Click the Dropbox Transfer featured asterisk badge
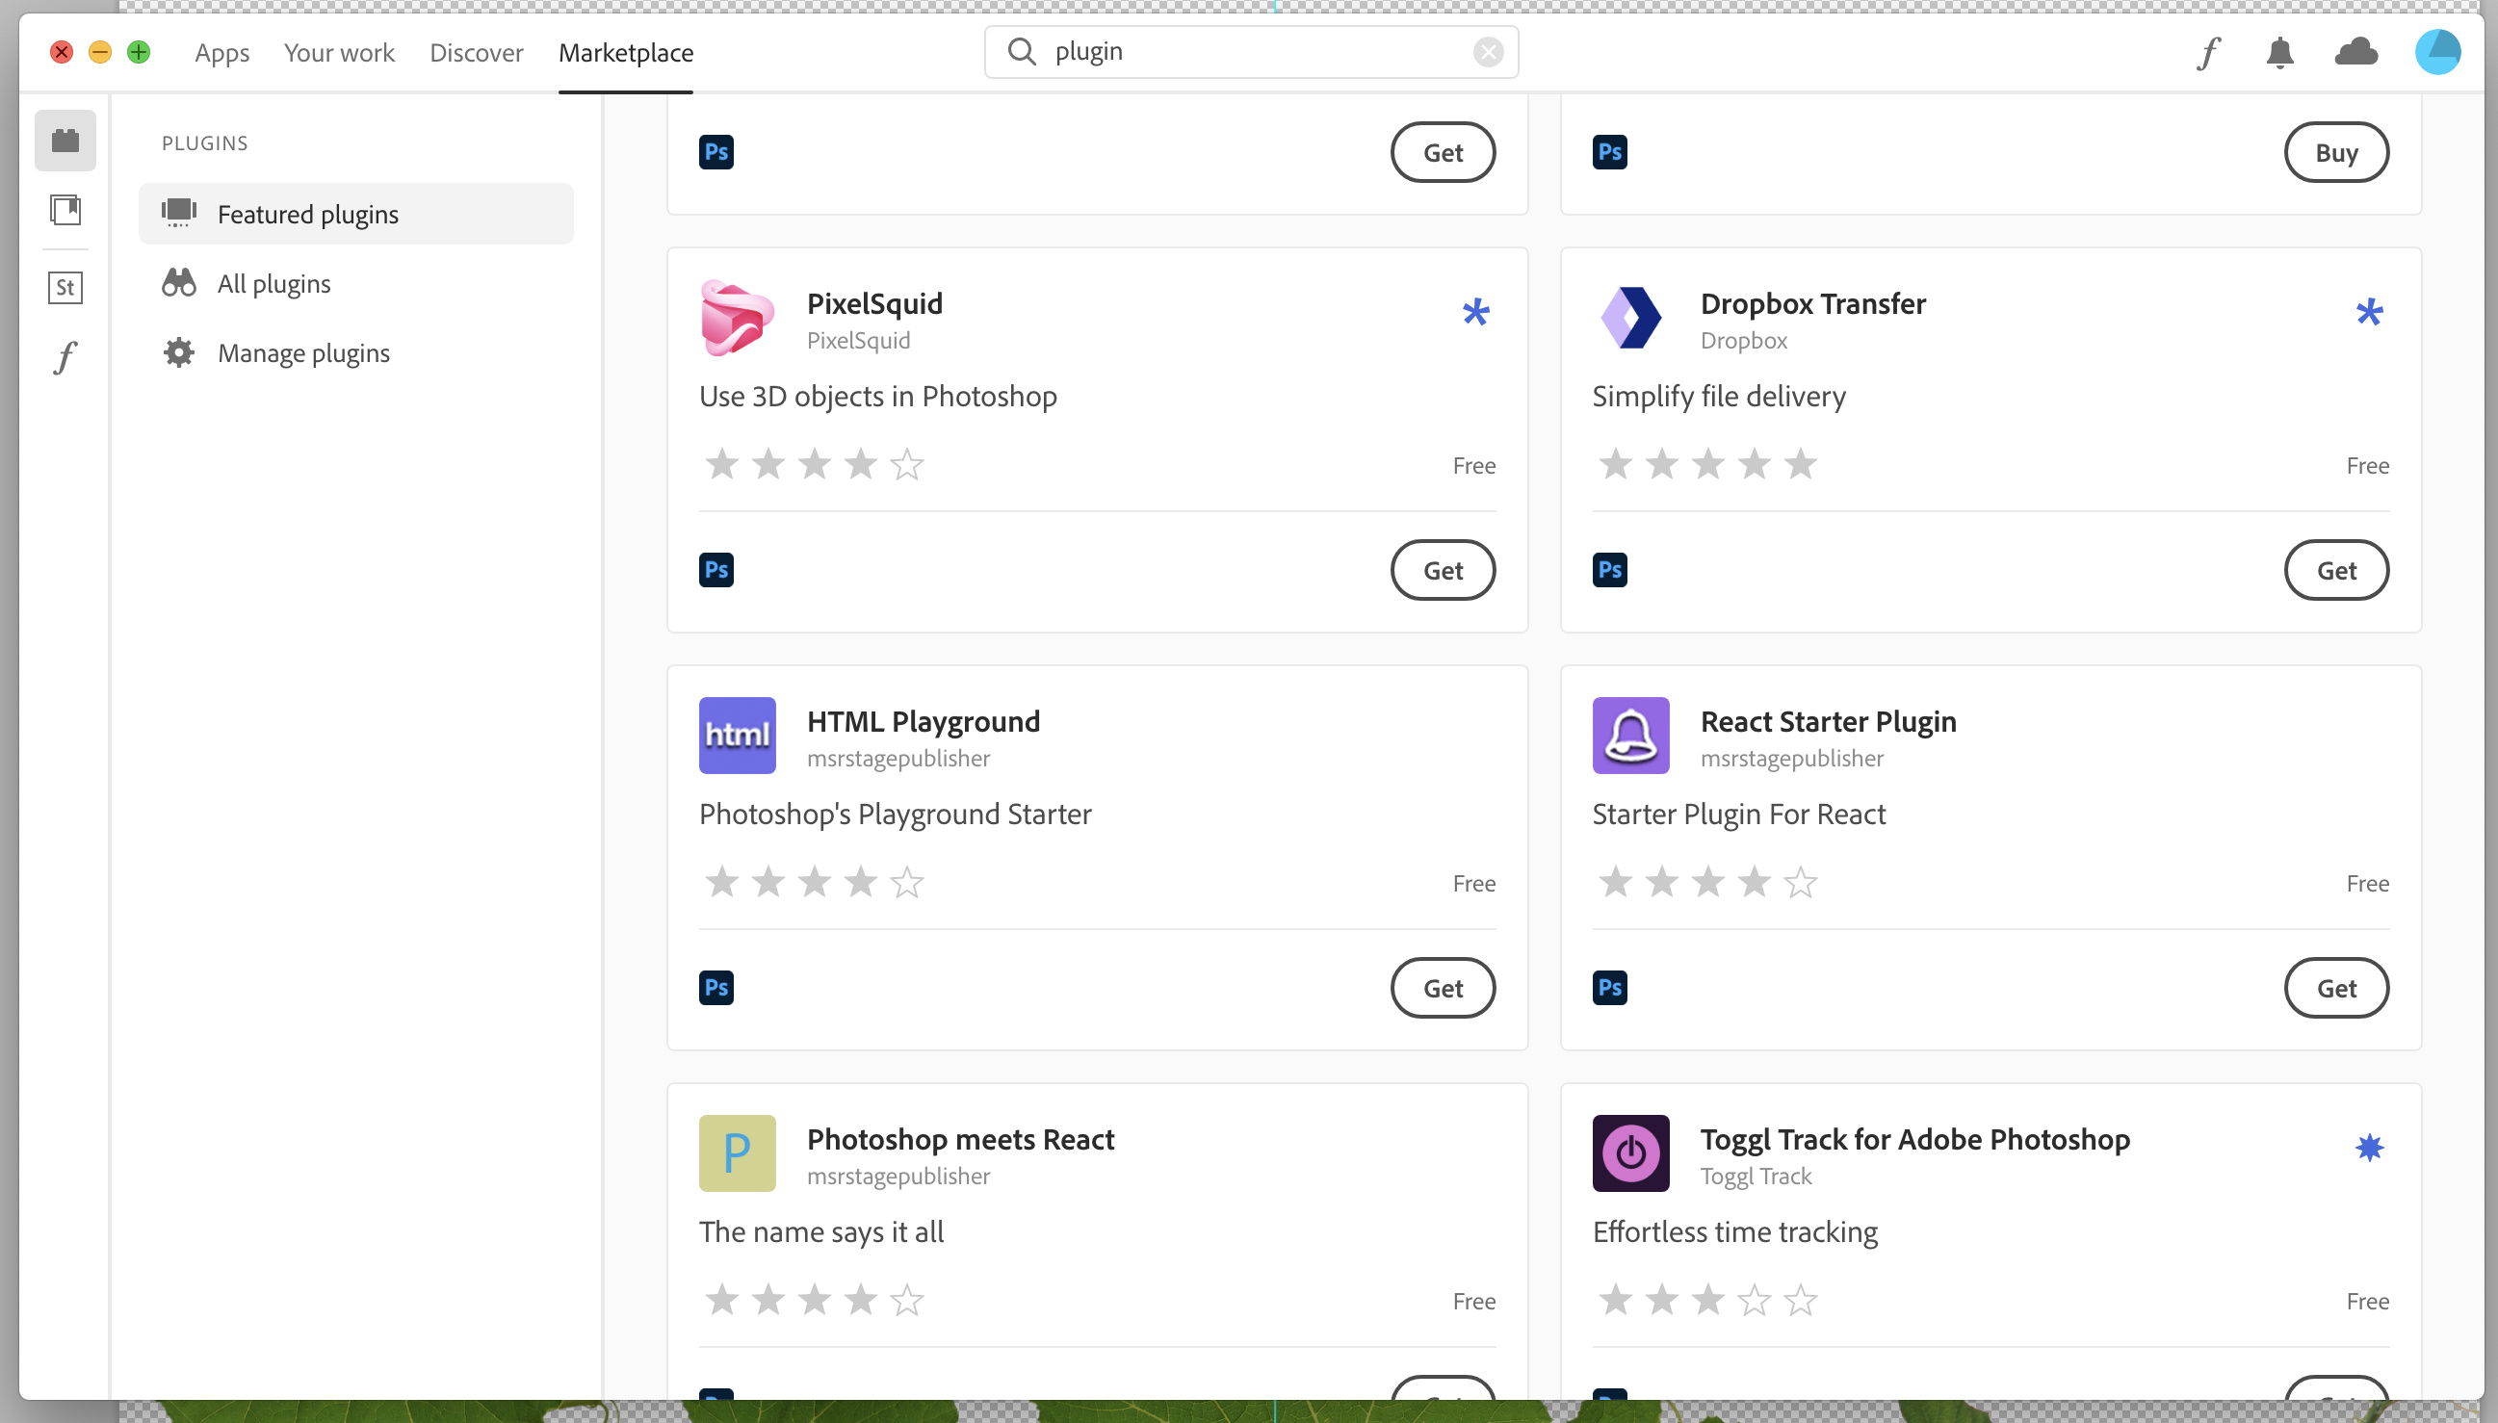Screen dimensions: 2498x1423 click(x=2369, y=313)
